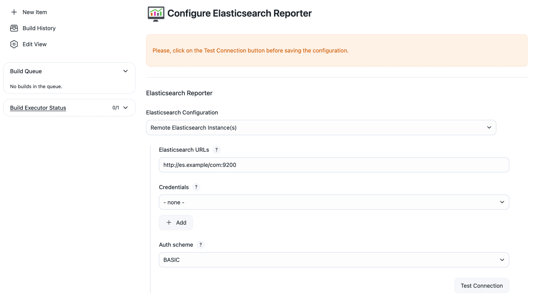Click the Edit View gear icon
Screen dimensions: 533x298
pyautogui.click(x=14, y=44)
